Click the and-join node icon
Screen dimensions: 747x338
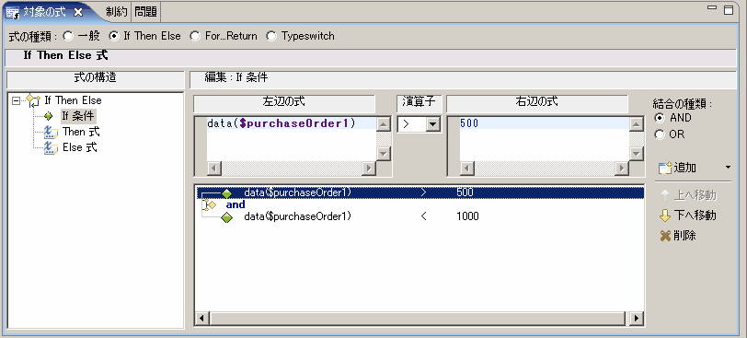(210, 205)
